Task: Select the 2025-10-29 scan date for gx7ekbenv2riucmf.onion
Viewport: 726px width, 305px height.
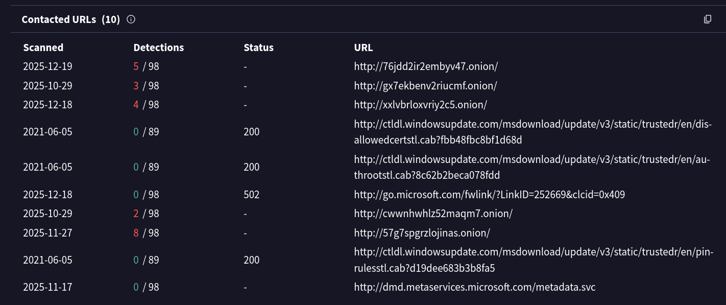Action: point(47,86)
